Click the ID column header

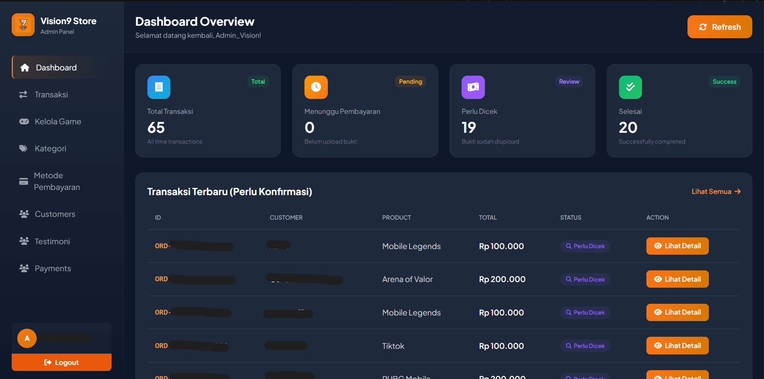click(158, 218)
